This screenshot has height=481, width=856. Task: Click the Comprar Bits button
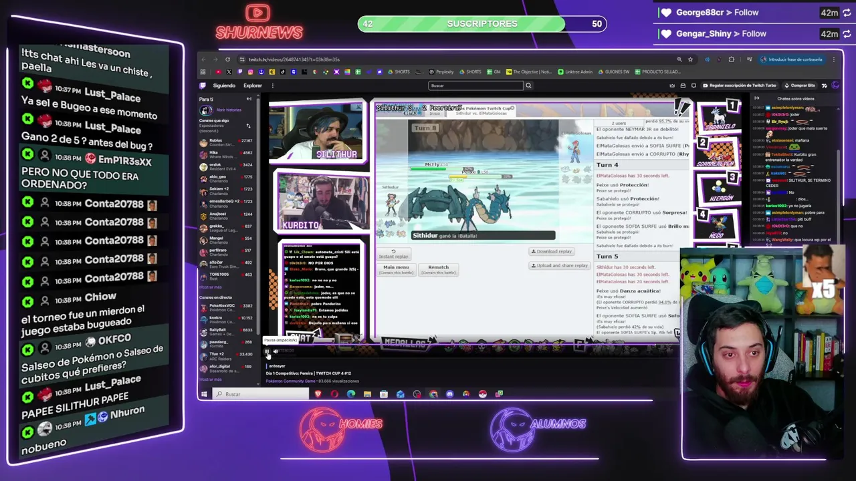coord(800,86)
